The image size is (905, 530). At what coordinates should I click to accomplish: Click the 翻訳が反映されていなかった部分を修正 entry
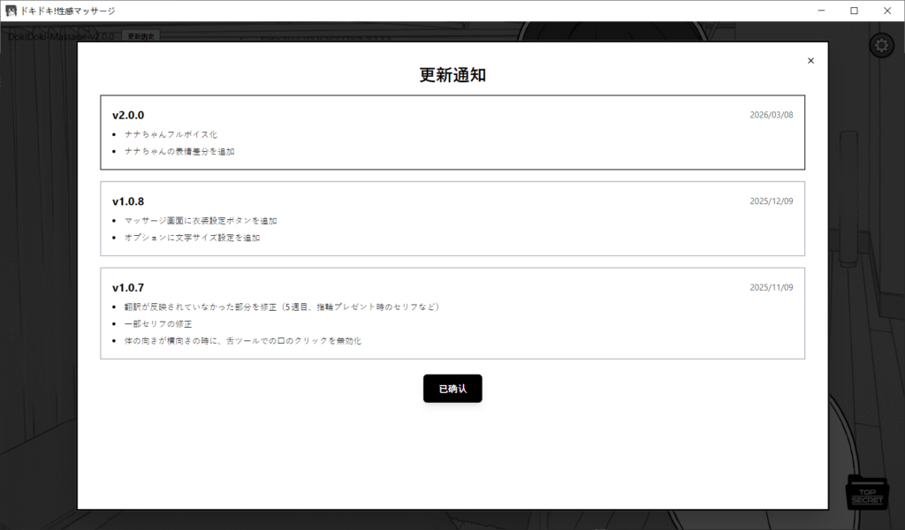coord(282,307)
